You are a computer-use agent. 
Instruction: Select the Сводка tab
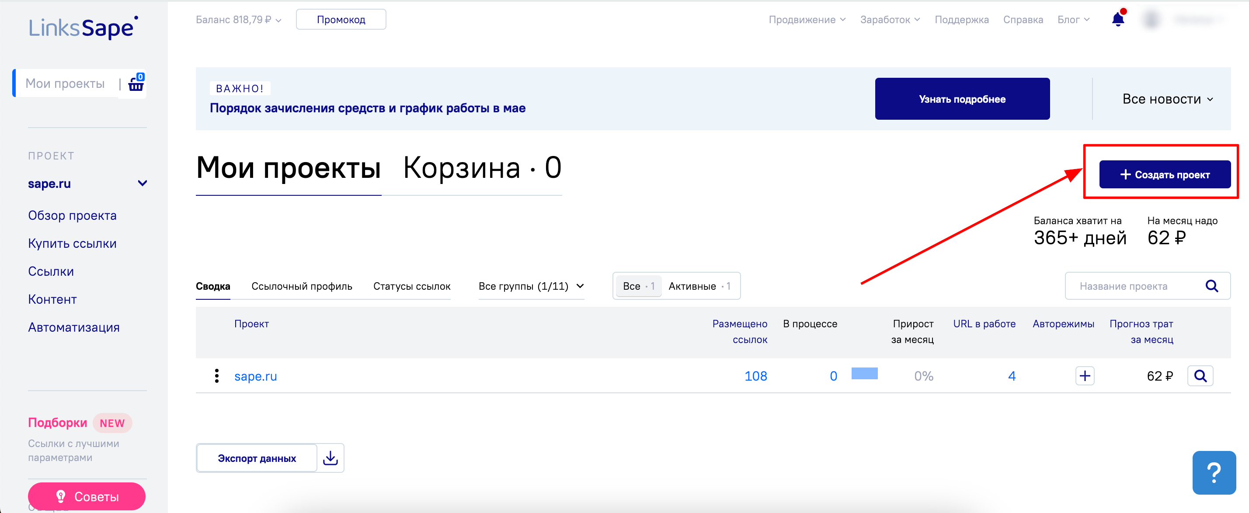[x=213, y=286]
